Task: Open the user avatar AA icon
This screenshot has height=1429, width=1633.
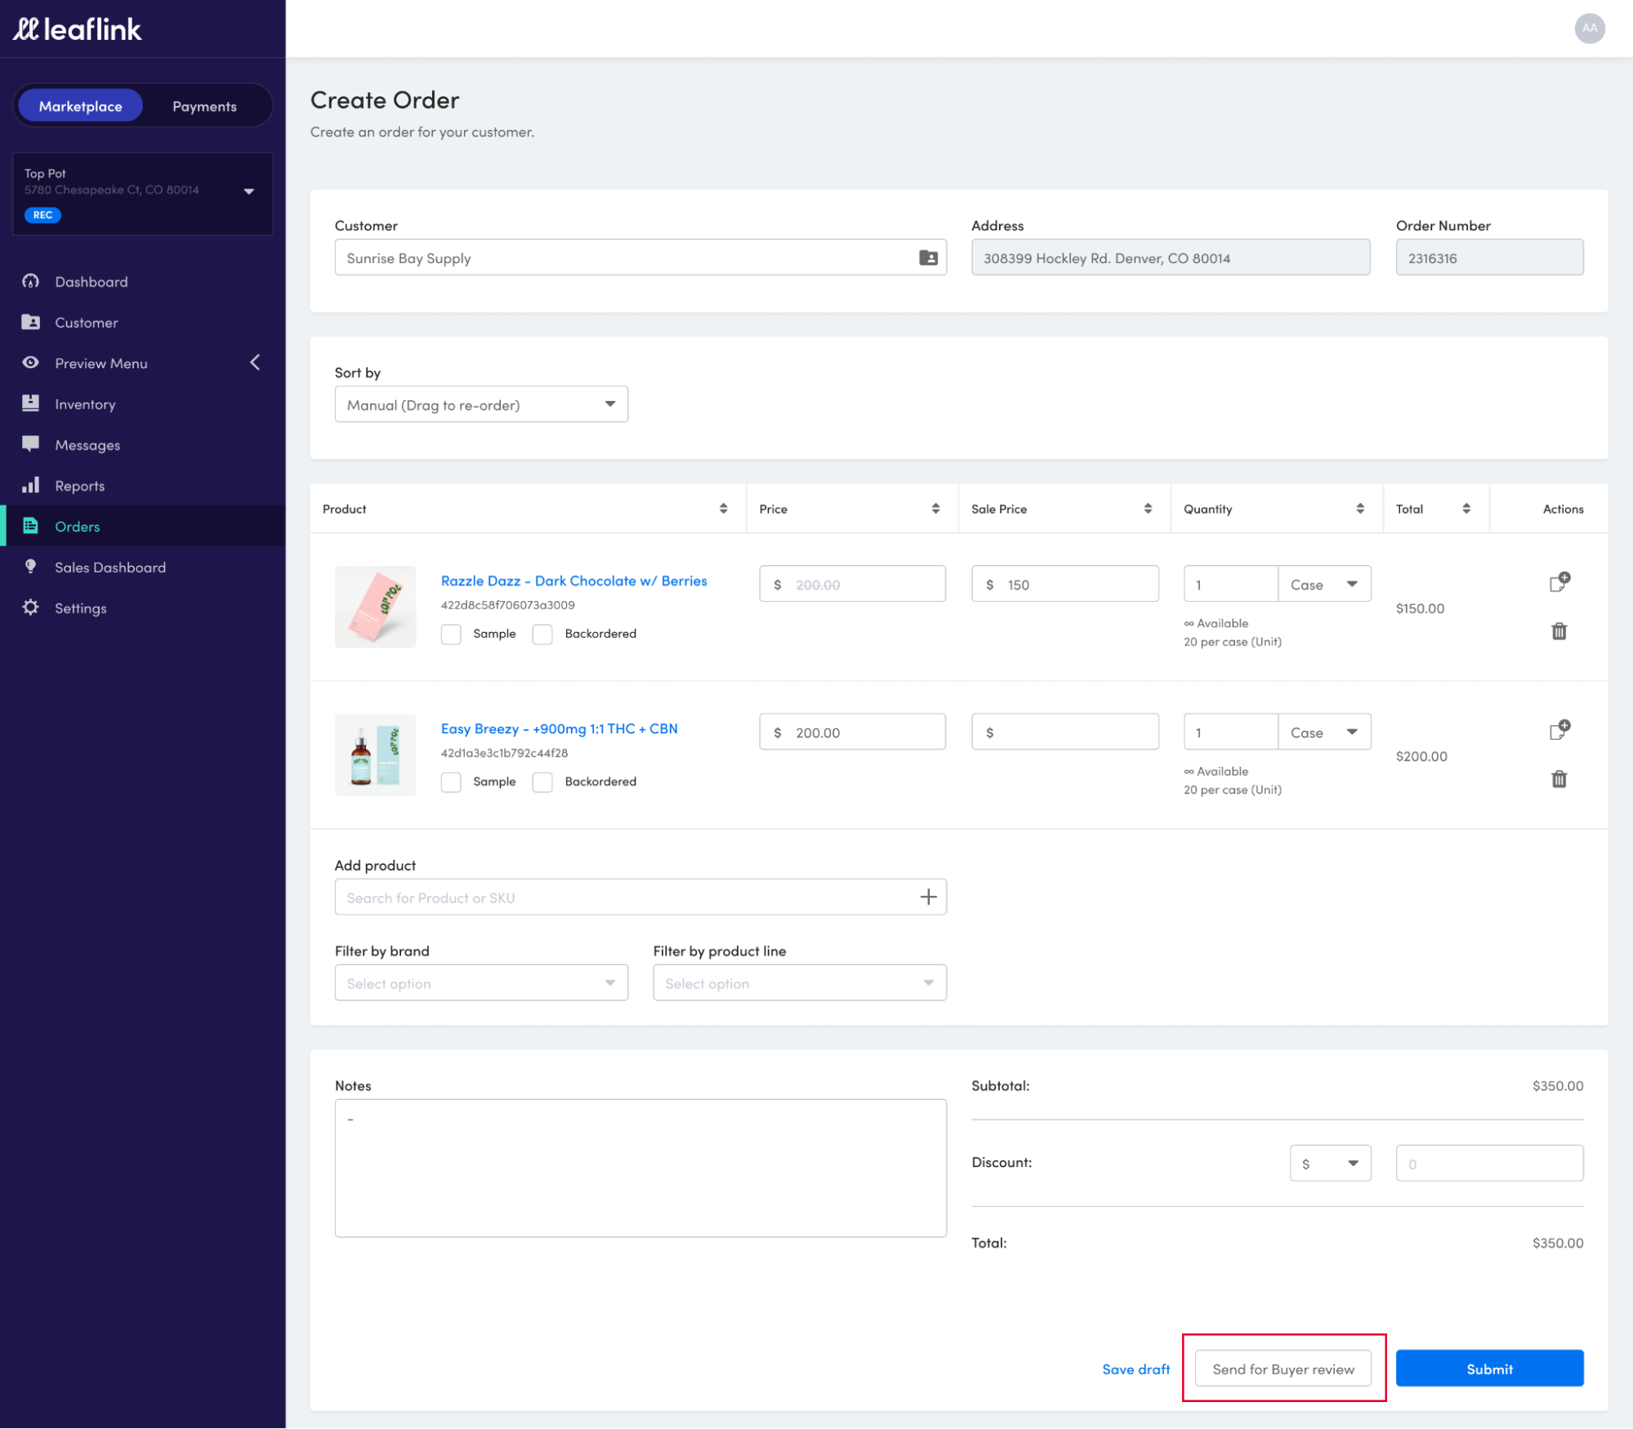Action: coord(1589,29)
